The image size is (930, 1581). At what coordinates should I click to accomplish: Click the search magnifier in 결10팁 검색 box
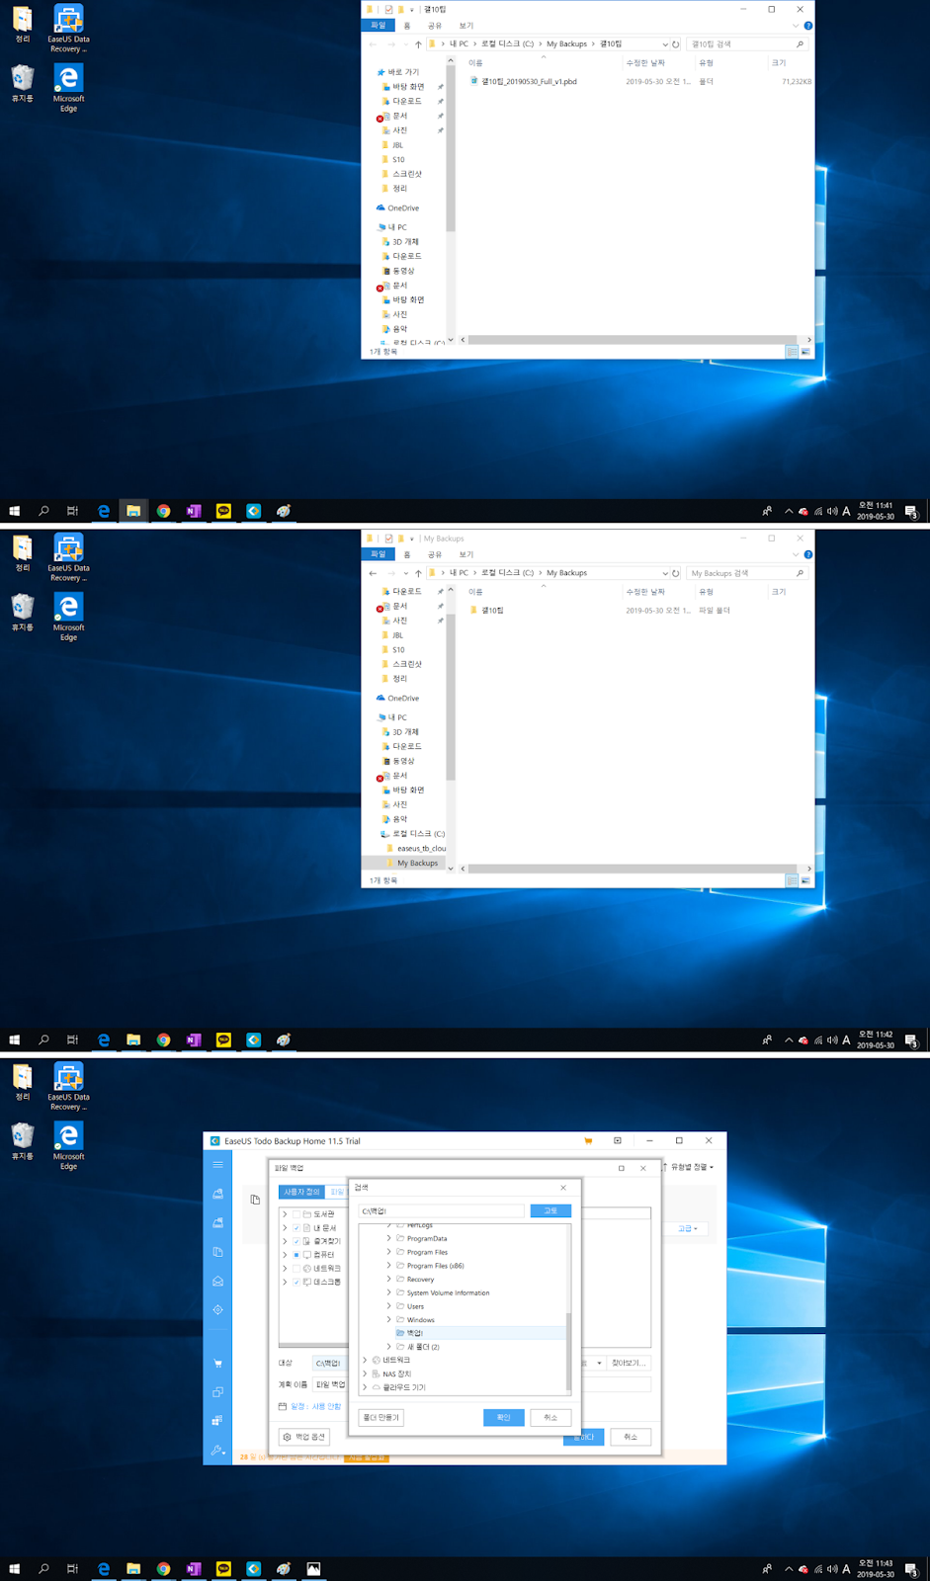tap(800, 44)
